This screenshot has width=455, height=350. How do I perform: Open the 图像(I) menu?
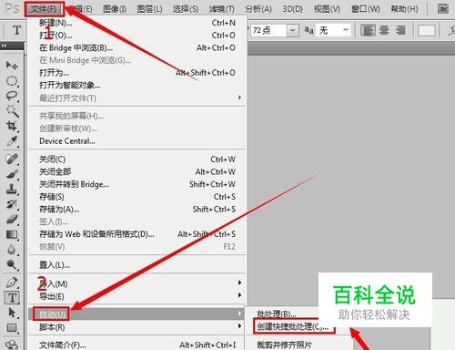[115, 9]
